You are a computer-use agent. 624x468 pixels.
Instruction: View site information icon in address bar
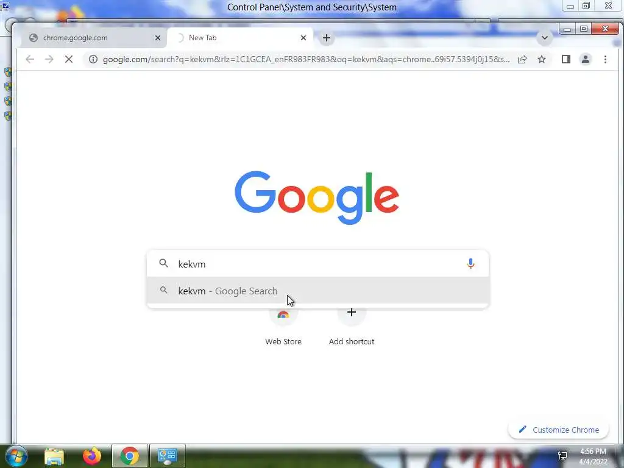pyautogui.click(x=93, y=59)
